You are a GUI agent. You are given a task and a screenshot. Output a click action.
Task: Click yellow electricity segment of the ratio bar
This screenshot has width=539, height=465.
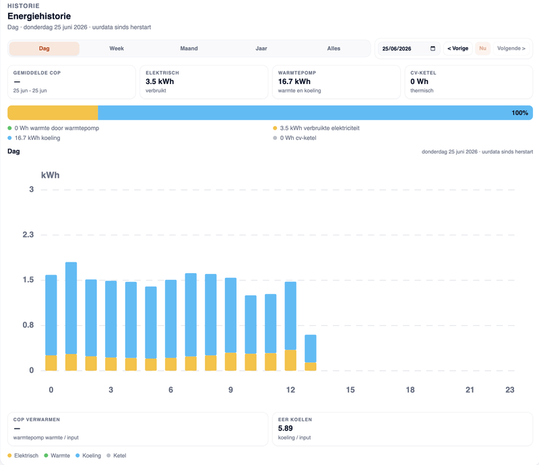tap(53, 112)
